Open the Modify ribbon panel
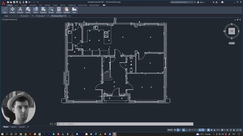 13,10
